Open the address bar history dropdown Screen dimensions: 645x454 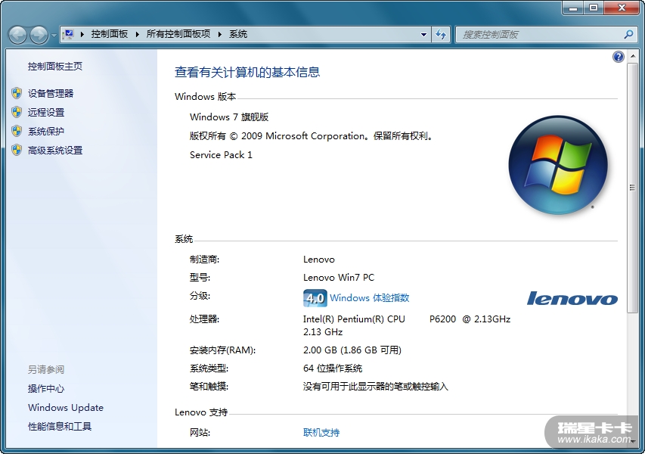(423, 35)
